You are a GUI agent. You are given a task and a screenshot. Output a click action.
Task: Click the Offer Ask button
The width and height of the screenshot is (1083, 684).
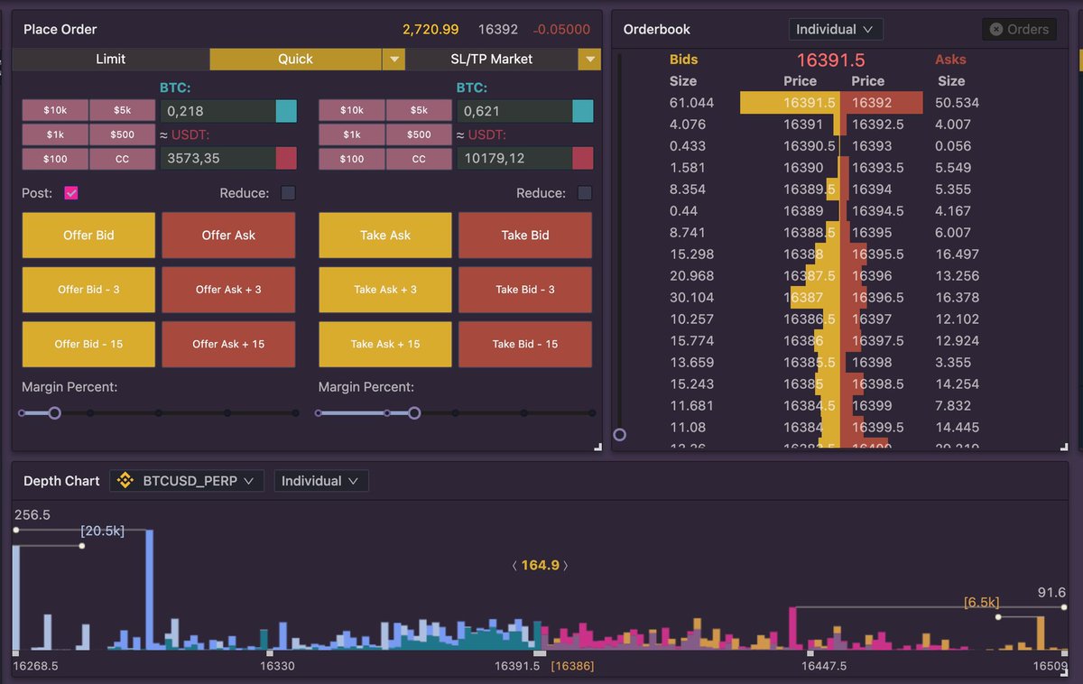point(228,236)
